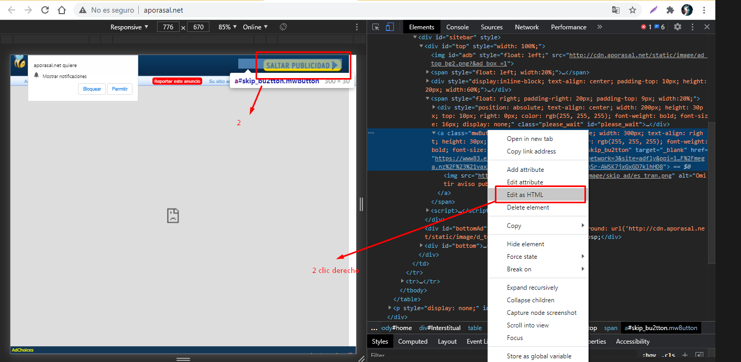The image size is (741, 362).
Task: Open the Chrome profile avatar
Action: 687,10
